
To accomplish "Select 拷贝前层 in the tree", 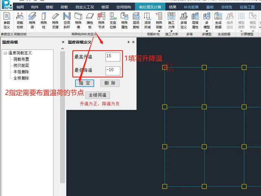I will 21,66.
